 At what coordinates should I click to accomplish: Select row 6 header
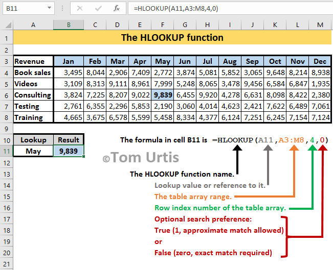(6, 95)
